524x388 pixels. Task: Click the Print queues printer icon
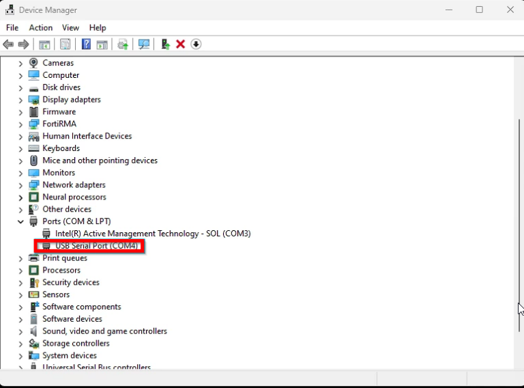click(x=33, y=258)
